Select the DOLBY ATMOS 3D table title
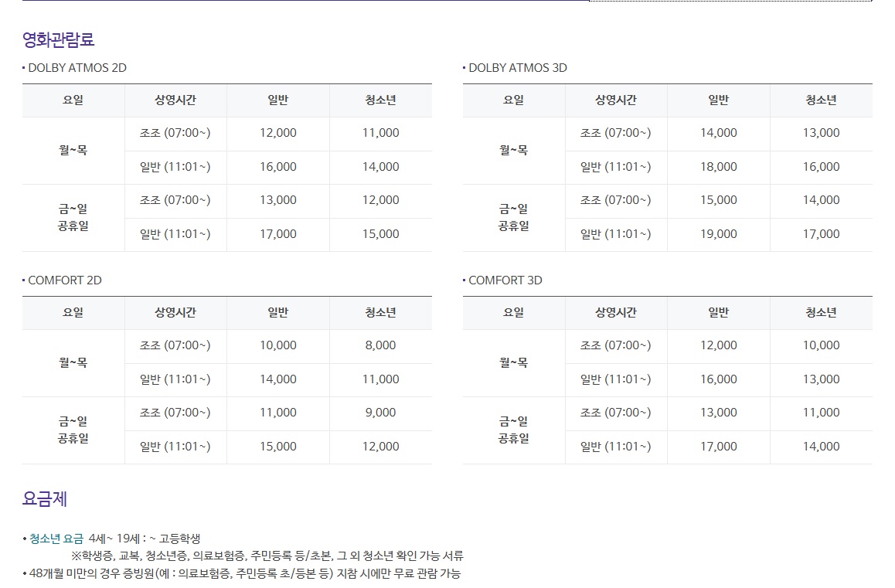 (518, 67)
